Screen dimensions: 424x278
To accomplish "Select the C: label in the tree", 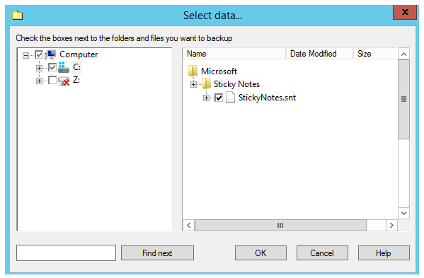I will click(76, 67).
